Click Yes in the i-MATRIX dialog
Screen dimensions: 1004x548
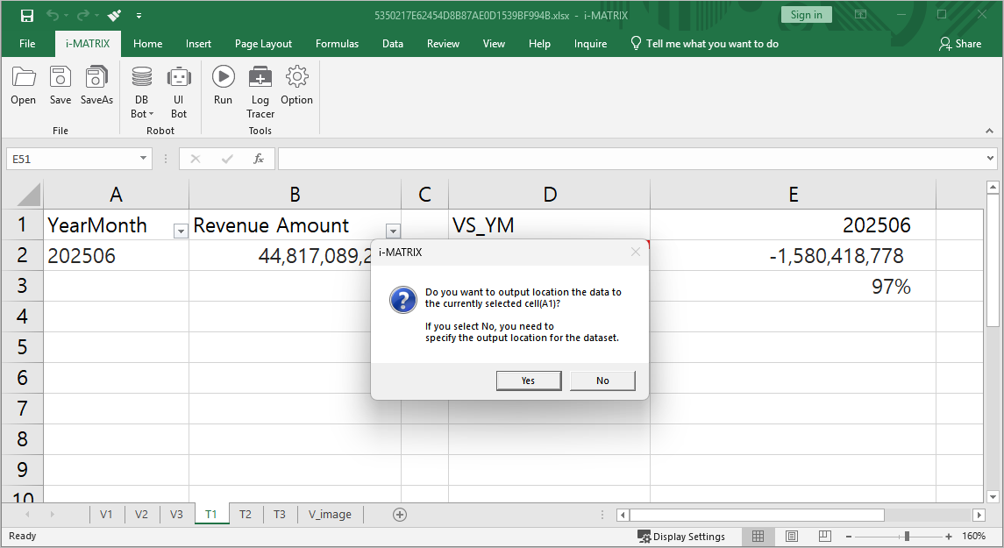[528, 381]
